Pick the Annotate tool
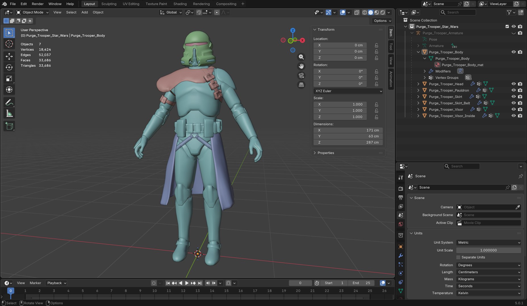527x306 pixels. 9,102
